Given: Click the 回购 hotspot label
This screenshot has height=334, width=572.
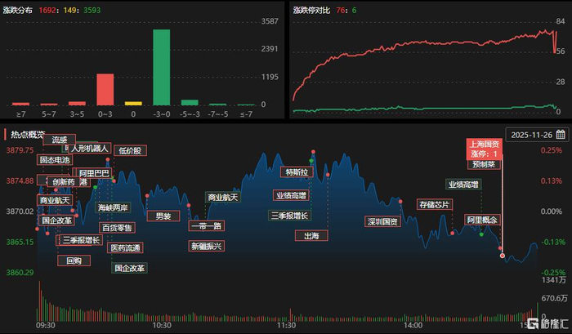Looking at the screenshot, I should 74,261.
